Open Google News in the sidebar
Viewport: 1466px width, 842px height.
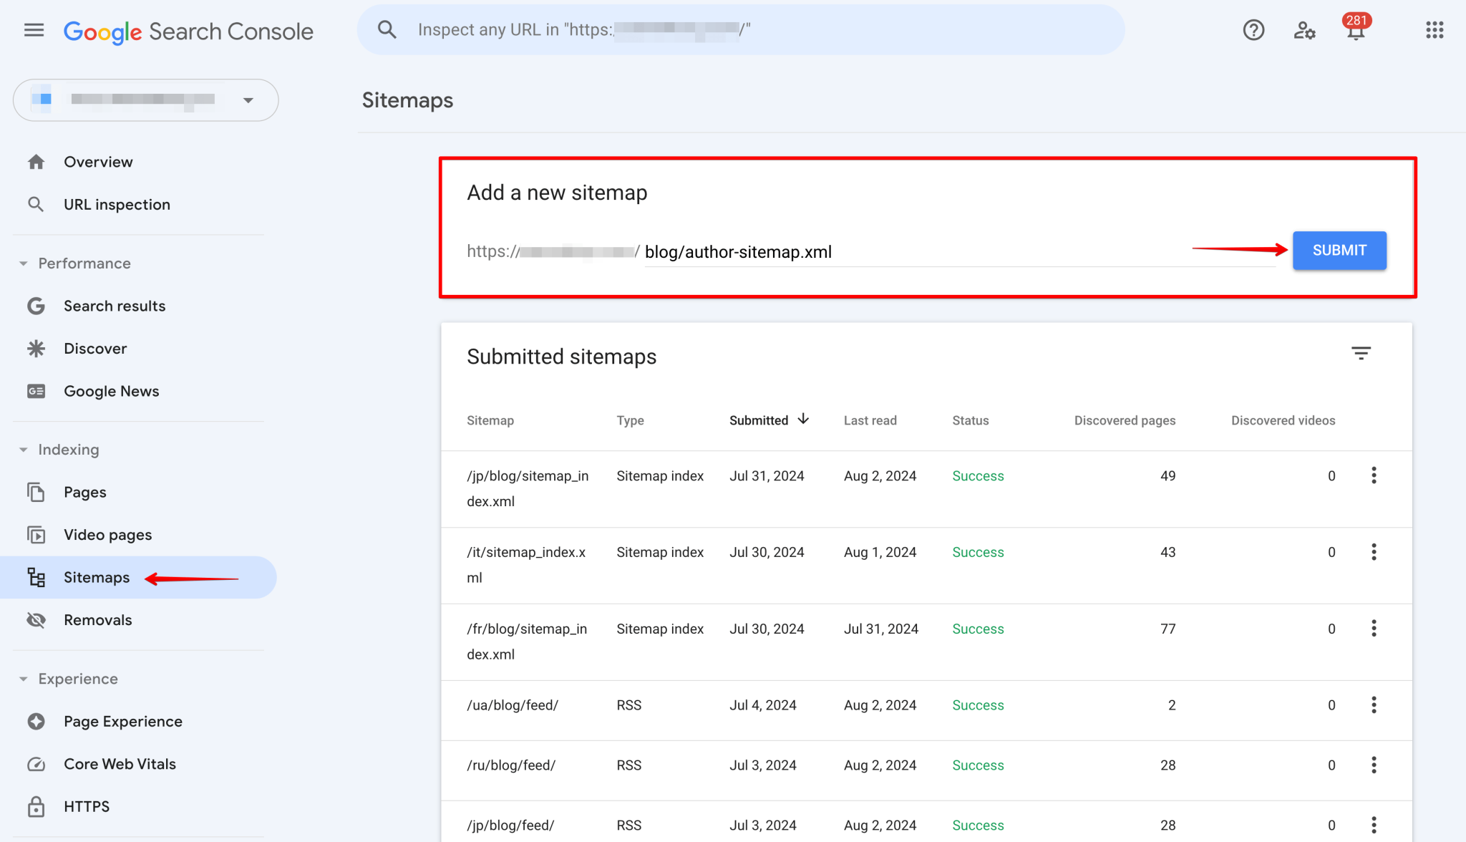(x=111, y=391)
